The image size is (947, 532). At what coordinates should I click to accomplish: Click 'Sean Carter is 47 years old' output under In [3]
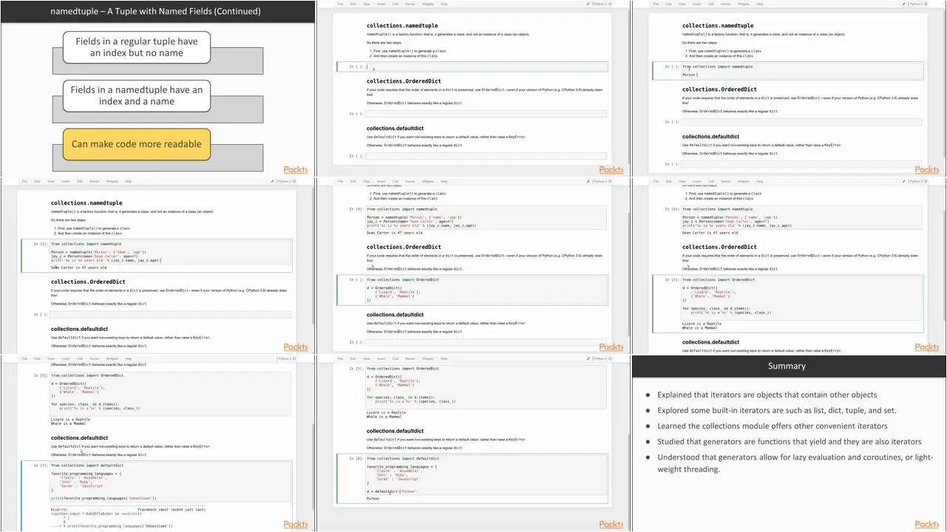(79, 267)
